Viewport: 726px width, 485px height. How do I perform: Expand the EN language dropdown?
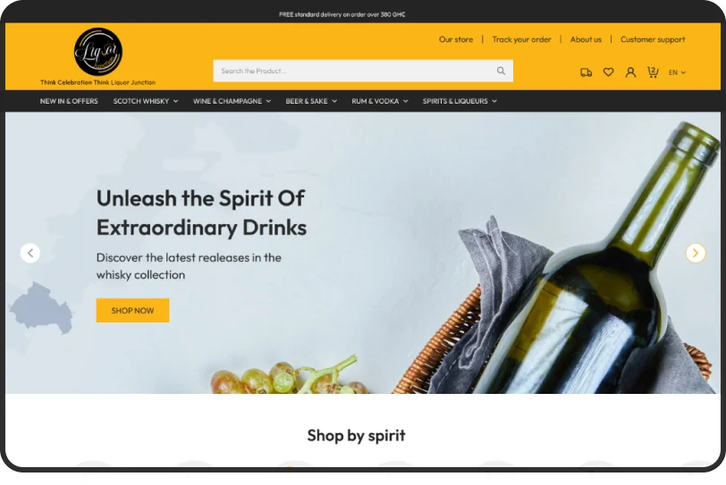pos(677,72)
